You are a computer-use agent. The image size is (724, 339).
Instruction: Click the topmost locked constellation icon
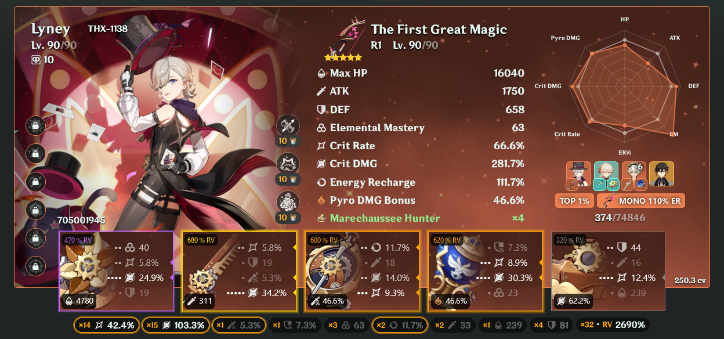[35, 125]
